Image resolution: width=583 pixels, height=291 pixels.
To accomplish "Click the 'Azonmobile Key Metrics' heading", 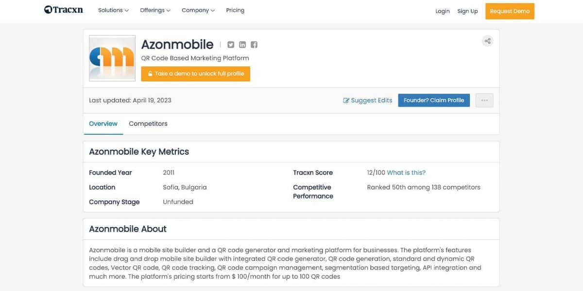I will [139, 152].
